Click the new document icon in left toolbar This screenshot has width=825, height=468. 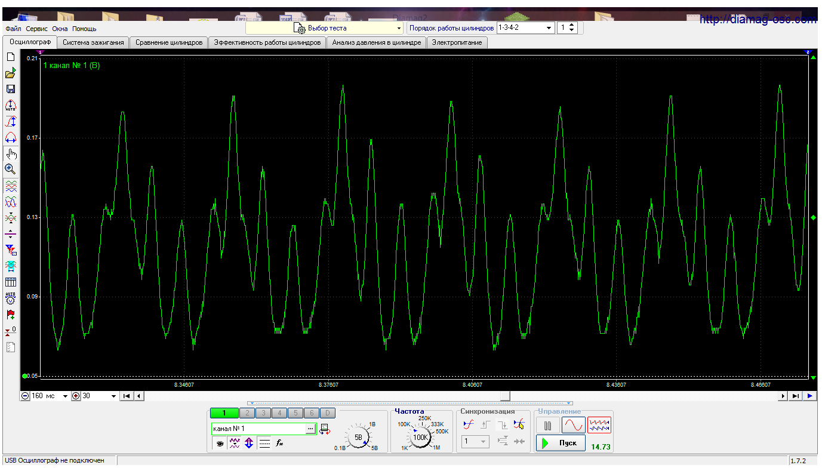coord(10,57)
